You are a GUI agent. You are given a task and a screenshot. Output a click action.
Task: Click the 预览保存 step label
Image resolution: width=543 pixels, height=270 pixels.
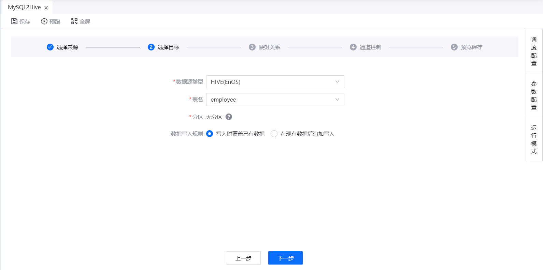click(472, 47)
